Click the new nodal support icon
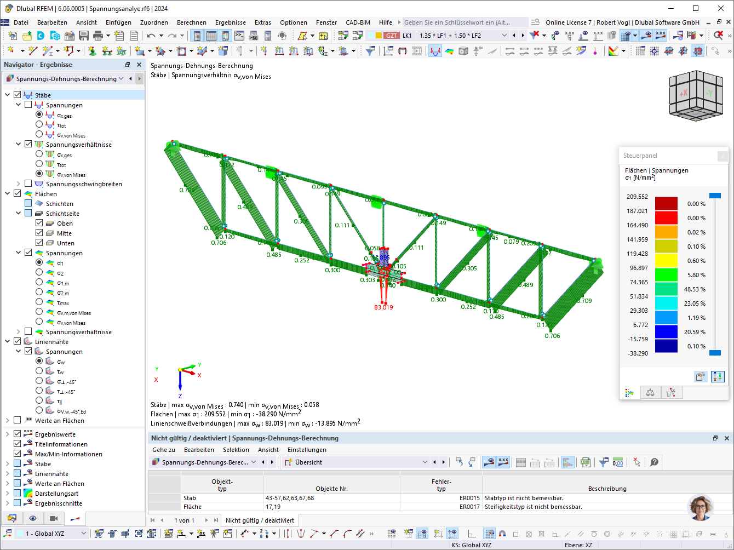The image size is (734, 550). point(92,51)
